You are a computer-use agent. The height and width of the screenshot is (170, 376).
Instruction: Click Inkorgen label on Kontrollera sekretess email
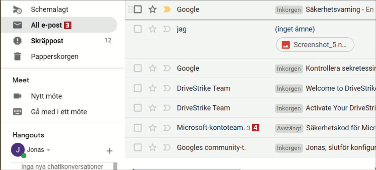click(x=289, y=68)
